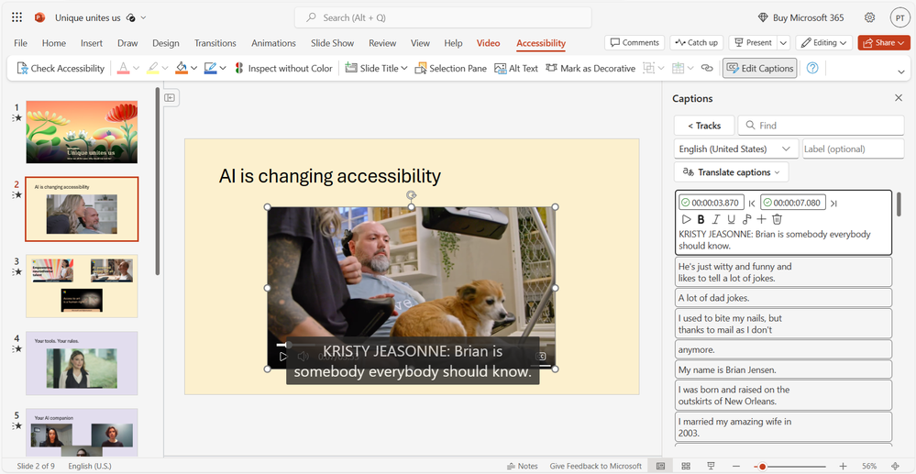Click the Inspect without Color icon
This screenshot has width=916, height=474.
(x=239, y=69)
